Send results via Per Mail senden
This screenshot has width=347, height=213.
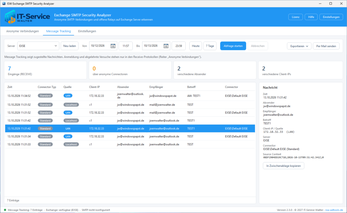[326, 46]
